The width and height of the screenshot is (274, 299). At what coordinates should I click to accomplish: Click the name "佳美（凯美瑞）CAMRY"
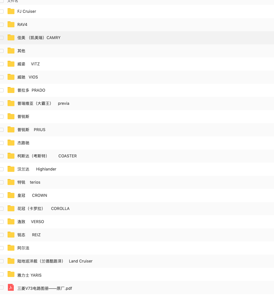39,38
